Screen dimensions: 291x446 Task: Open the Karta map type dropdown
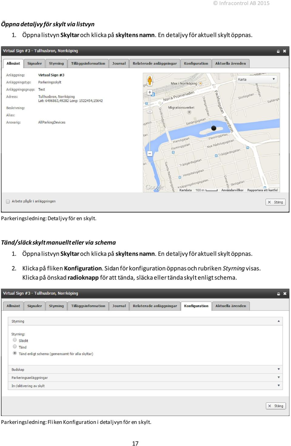click(256, 79)
